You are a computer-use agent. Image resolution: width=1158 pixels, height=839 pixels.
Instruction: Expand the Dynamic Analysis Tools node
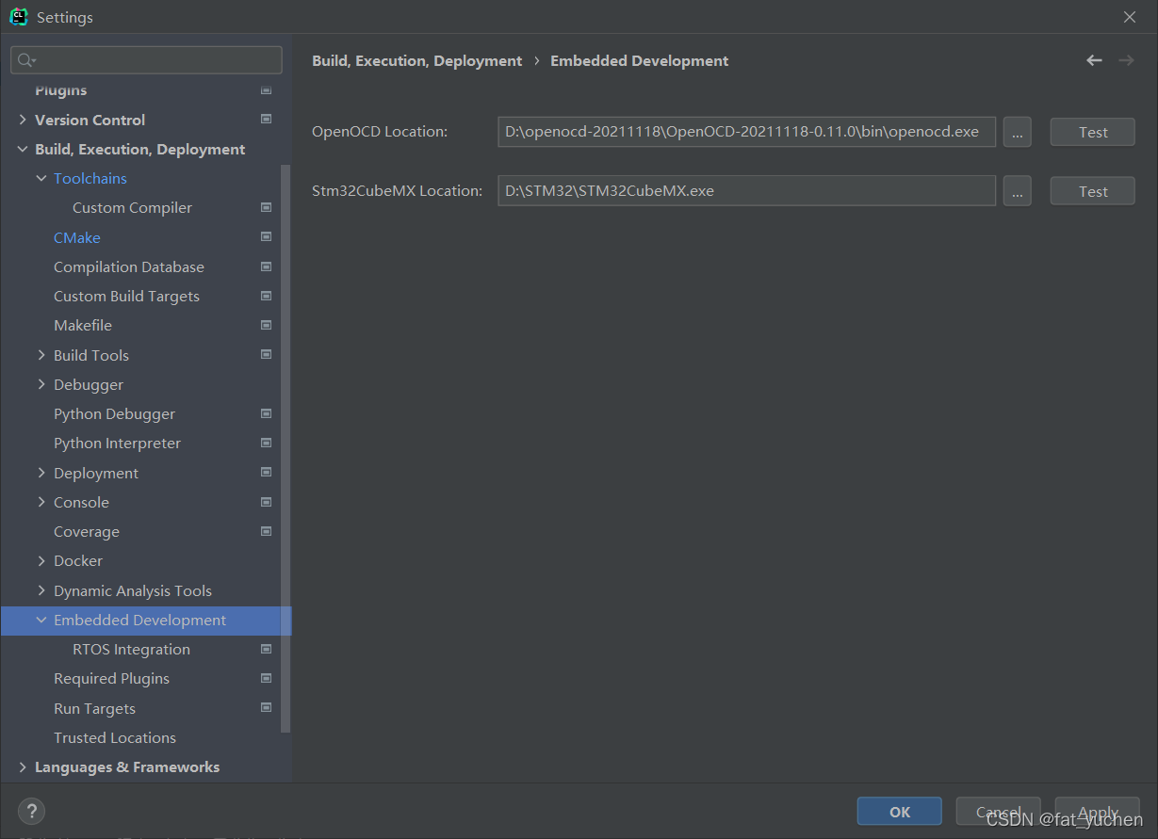(41, 590)
